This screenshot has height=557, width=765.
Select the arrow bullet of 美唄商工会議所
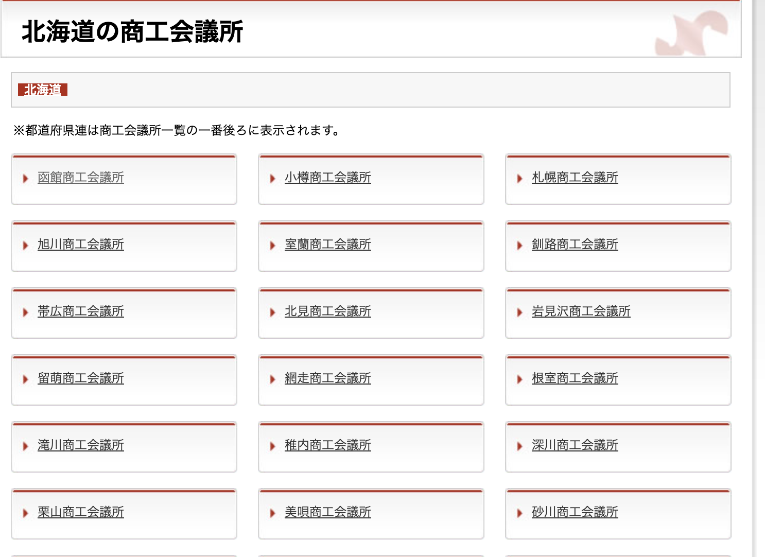[x=272, y=513]
